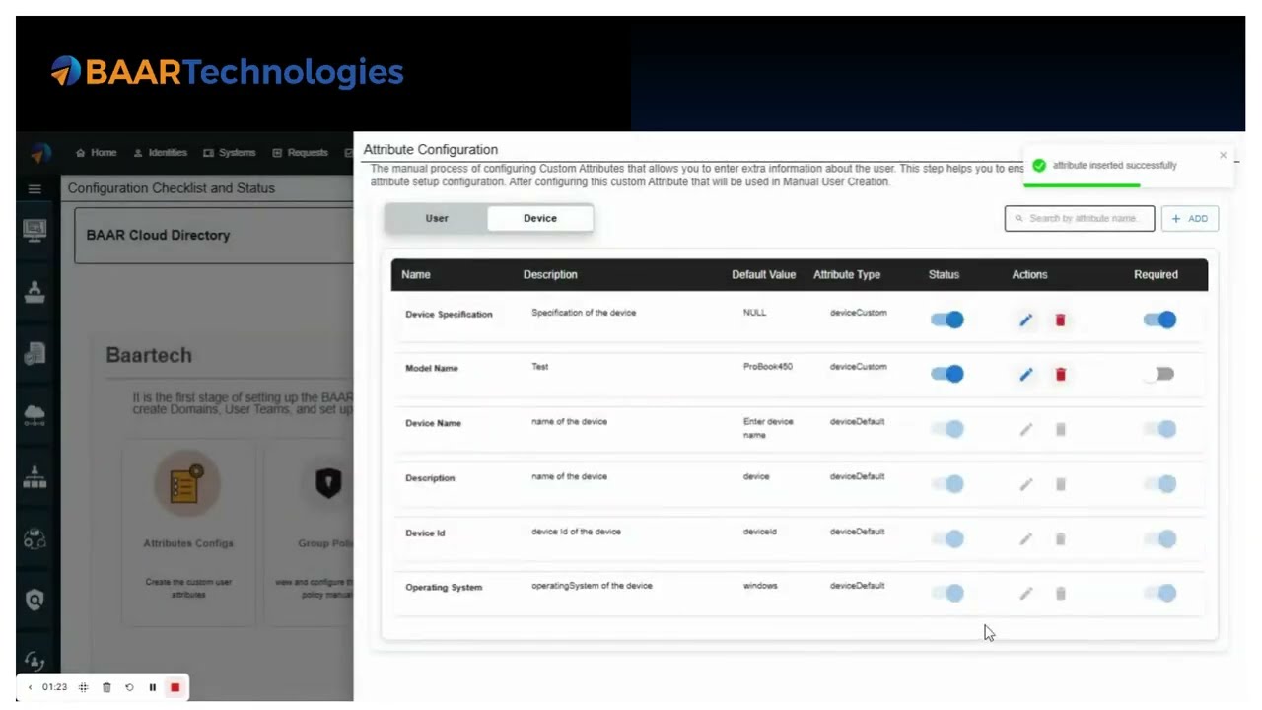Screen dimensions: 1262x710
Task: Click the edit pencil for Device Id
Action: click(1026, 539)
